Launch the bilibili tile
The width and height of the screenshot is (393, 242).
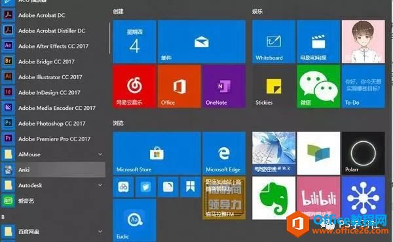point(318,198)
